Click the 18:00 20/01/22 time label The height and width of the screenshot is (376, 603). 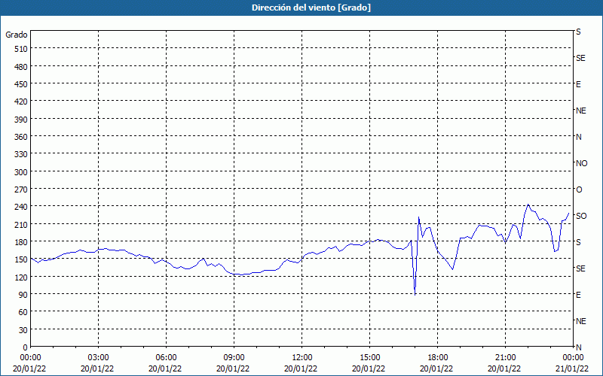coord(436,363)
